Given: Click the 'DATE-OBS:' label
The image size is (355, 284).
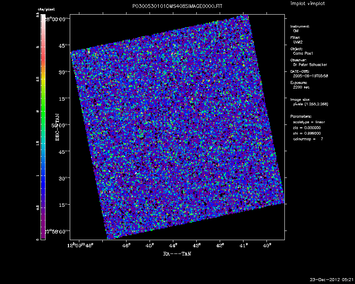Looking at the screenshot, I should [300, 71].
